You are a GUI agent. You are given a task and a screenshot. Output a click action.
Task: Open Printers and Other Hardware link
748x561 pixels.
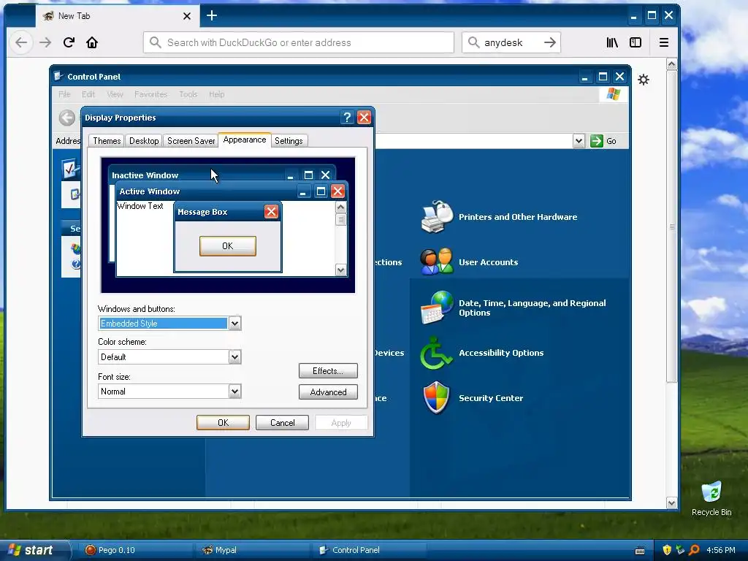[x=518, y=216]
